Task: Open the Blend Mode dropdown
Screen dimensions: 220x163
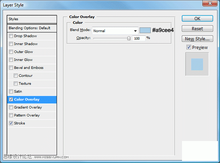Action: click(115, 31)
